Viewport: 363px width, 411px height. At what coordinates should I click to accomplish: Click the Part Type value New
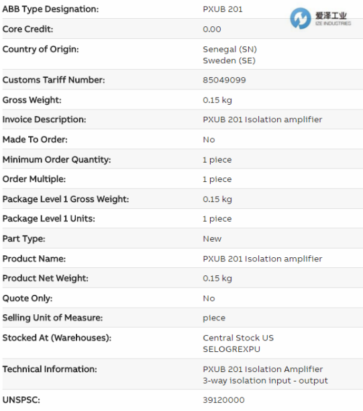pyautogui.click(x=212, y=239)
